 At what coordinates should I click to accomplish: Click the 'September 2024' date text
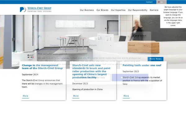pyautogui.click(x=30, y=75)
